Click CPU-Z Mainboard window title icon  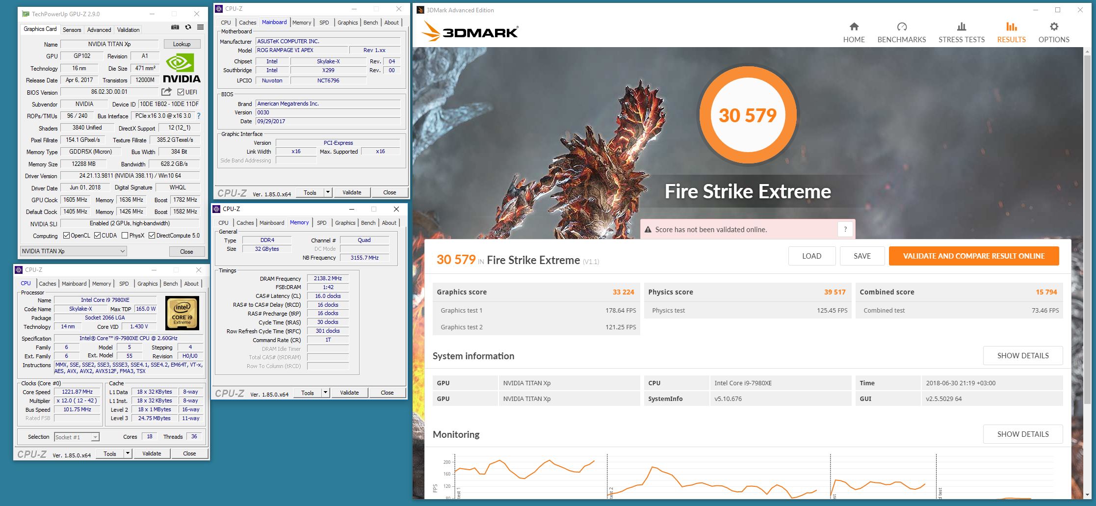pos(219,9)
